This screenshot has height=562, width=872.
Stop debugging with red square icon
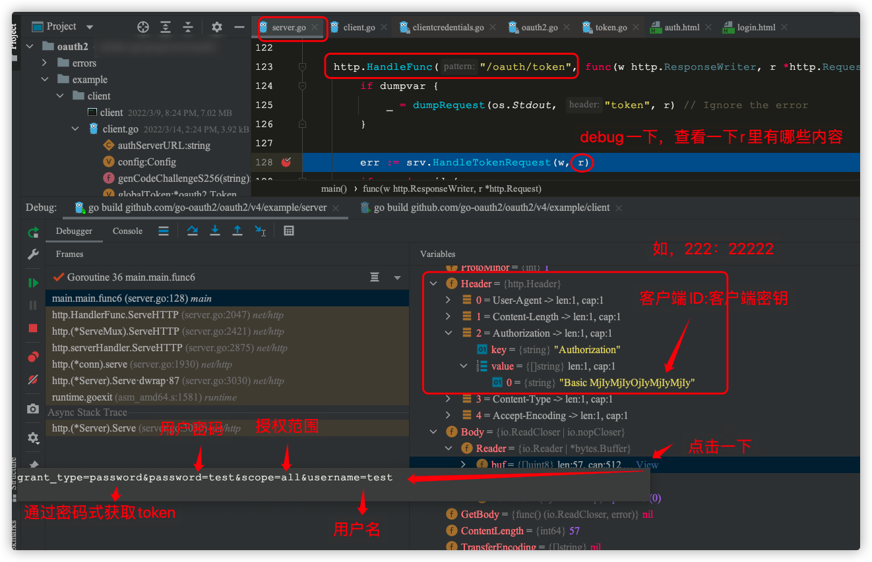33,327
